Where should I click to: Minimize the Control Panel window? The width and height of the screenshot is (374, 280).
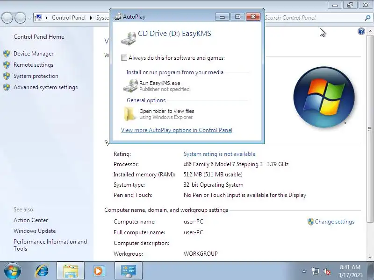tap(335, 5)
